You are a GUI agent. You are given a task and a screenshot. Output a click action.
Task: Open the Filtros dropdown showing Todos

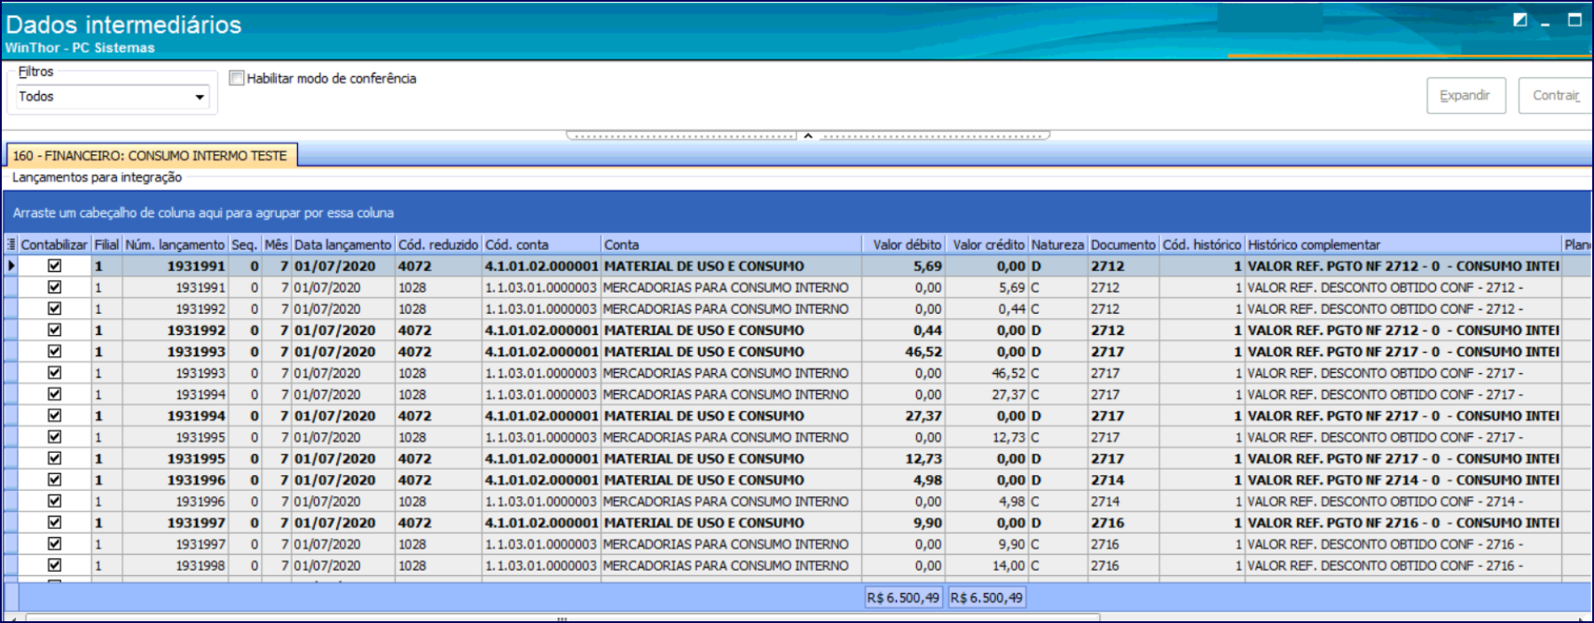point(113,97)
